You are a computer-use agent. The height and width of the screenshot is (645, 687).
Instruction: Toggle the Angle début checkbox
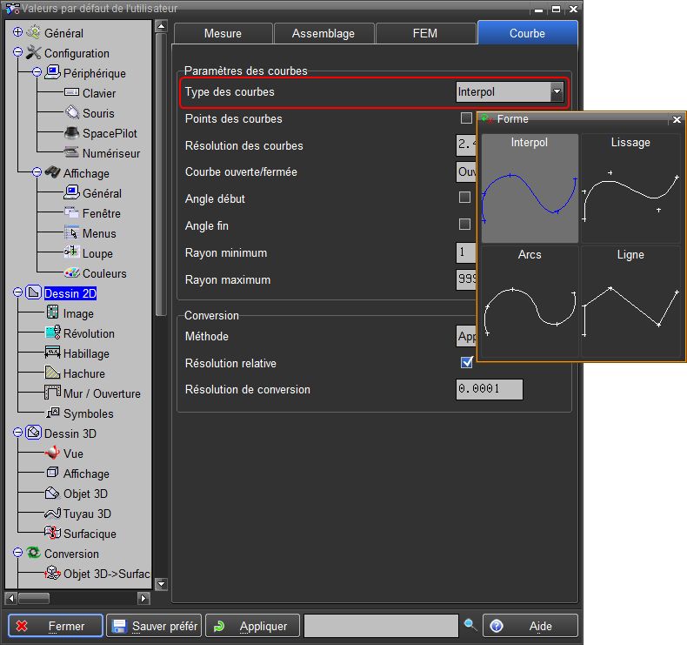tap(464, 198)
